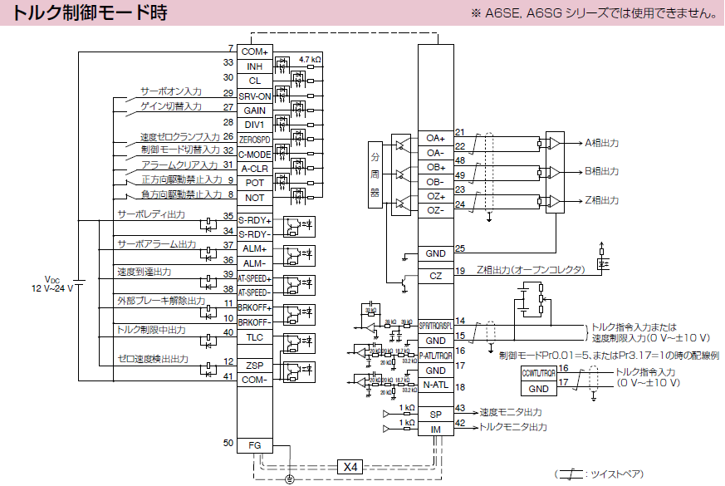This screenshot has width=725, height=486.
Task: Select the 速度ゼロクランプ入力 label
Action: point(180,137)
